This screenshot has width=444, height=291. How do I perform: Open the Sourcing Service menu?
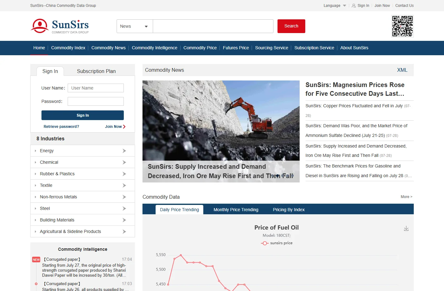(x=272, y=48)
